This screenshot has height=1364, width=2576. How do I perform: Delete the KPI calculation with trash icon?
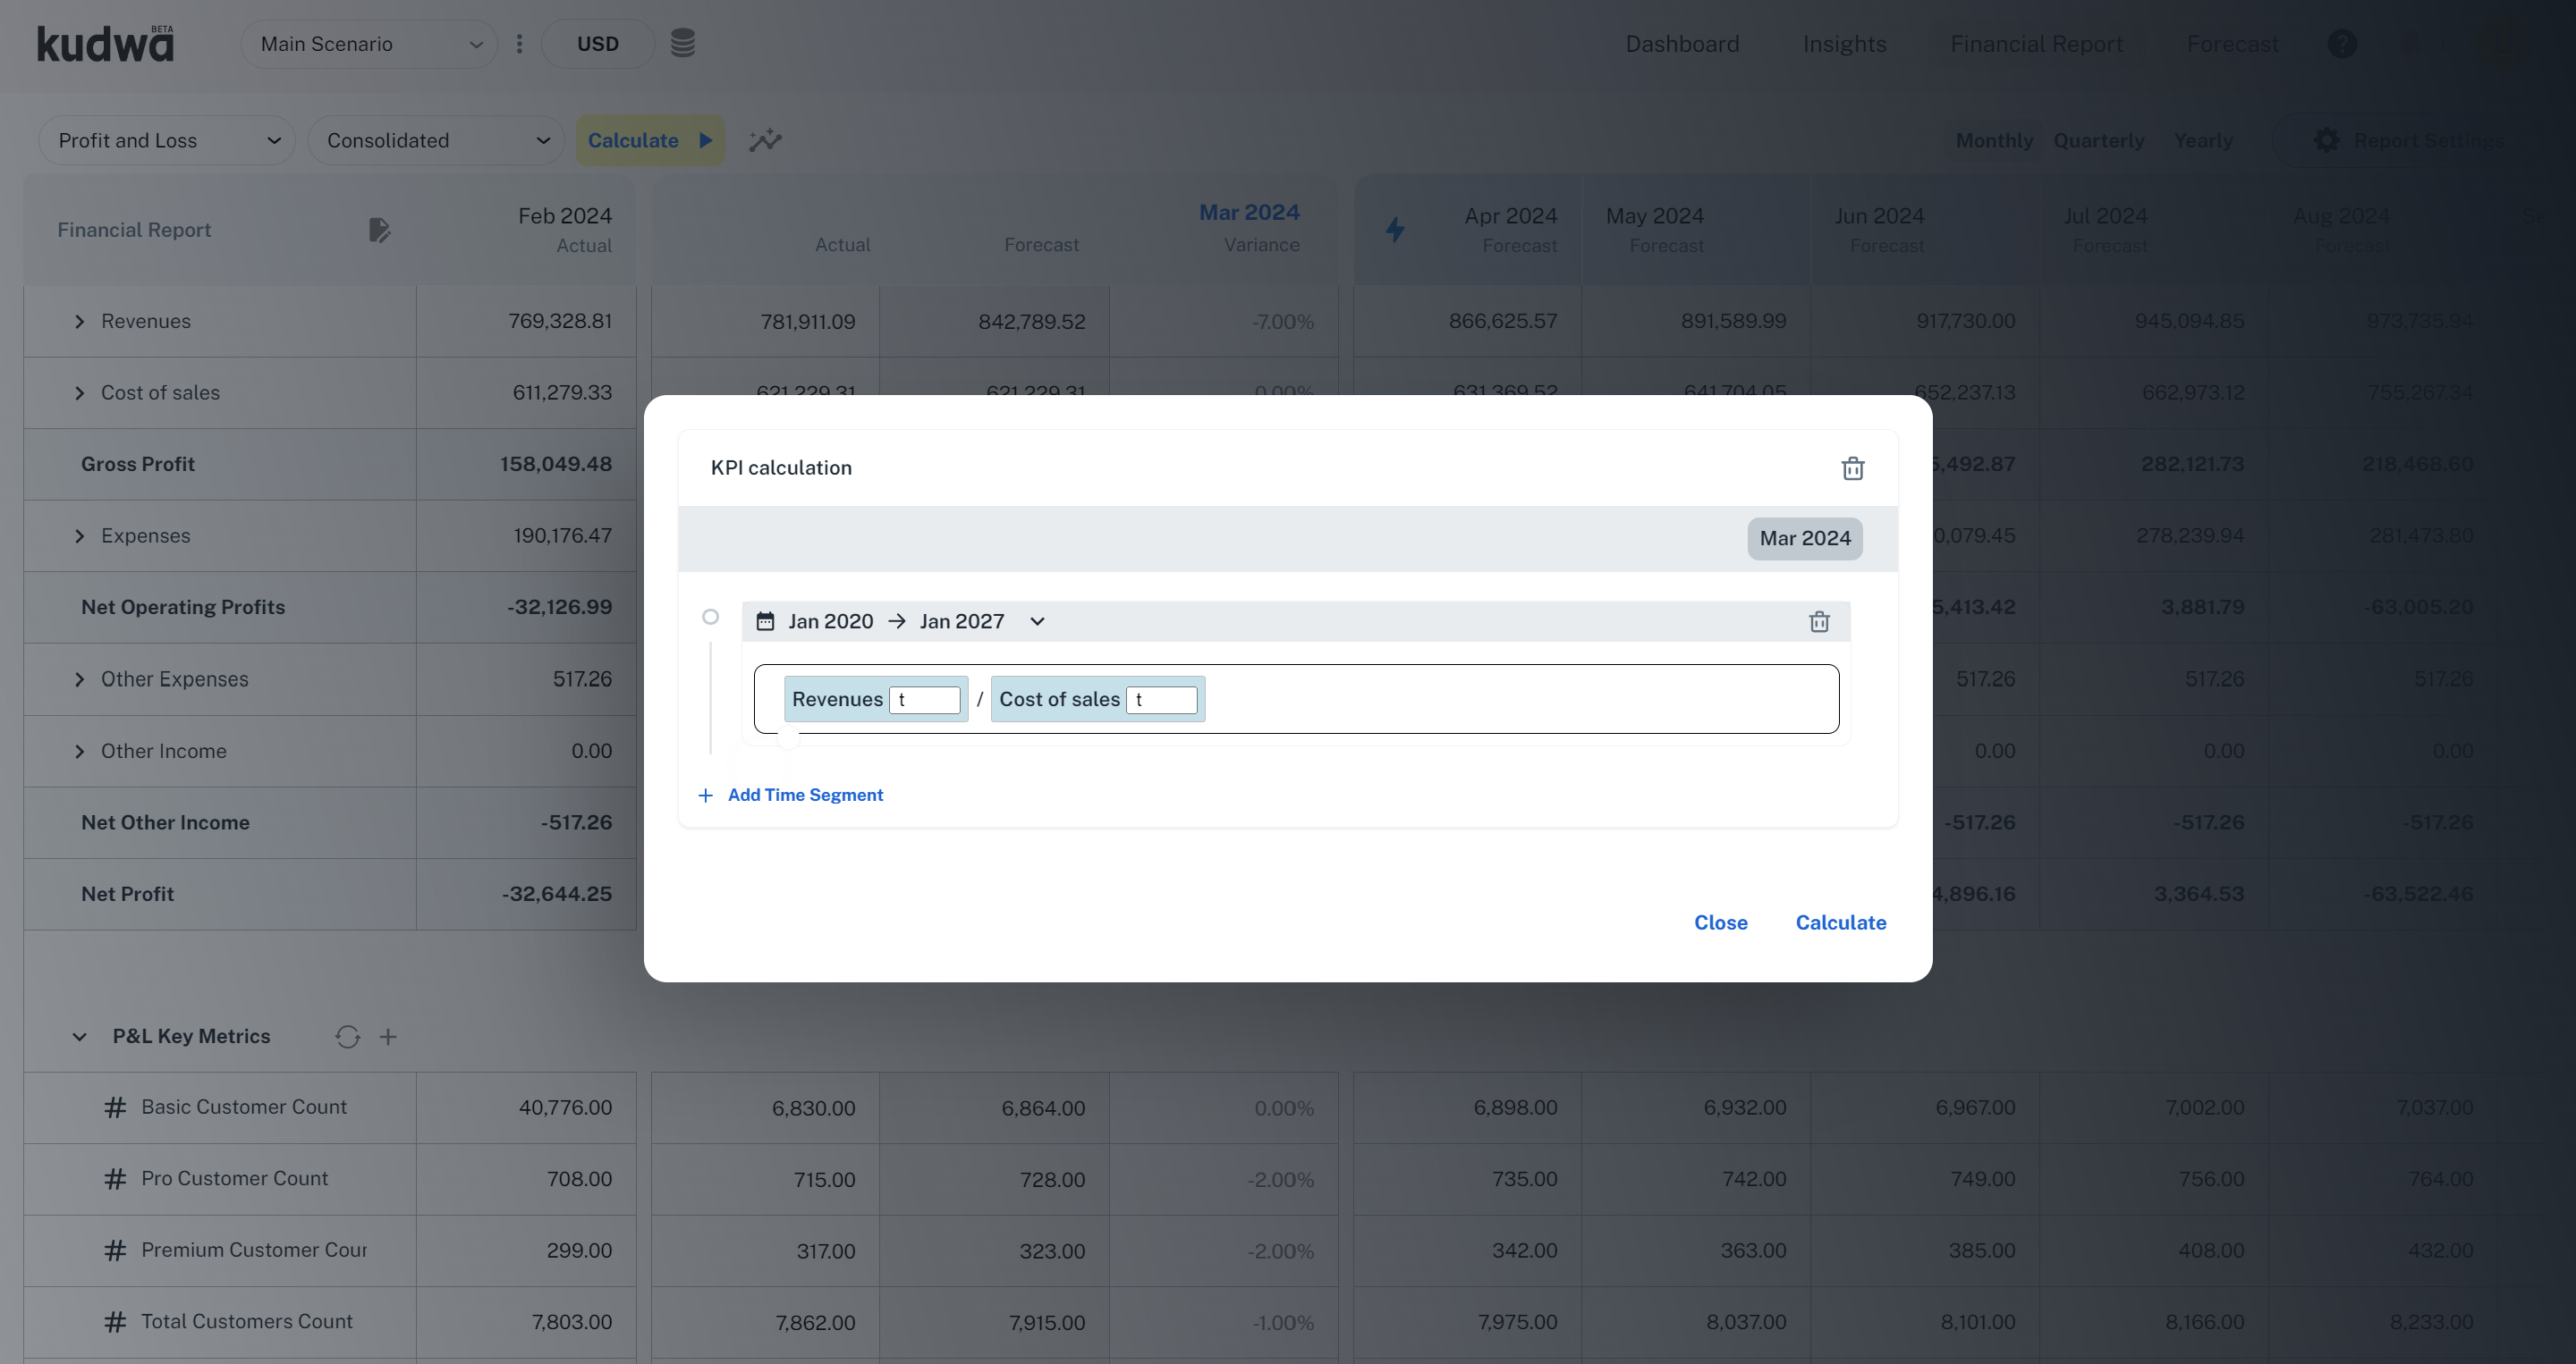(1852, 468)
